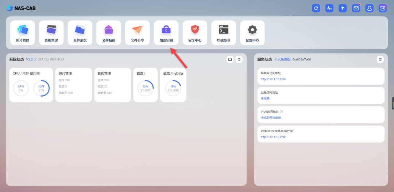Click the NAS-CAB logo

(21, 8)
